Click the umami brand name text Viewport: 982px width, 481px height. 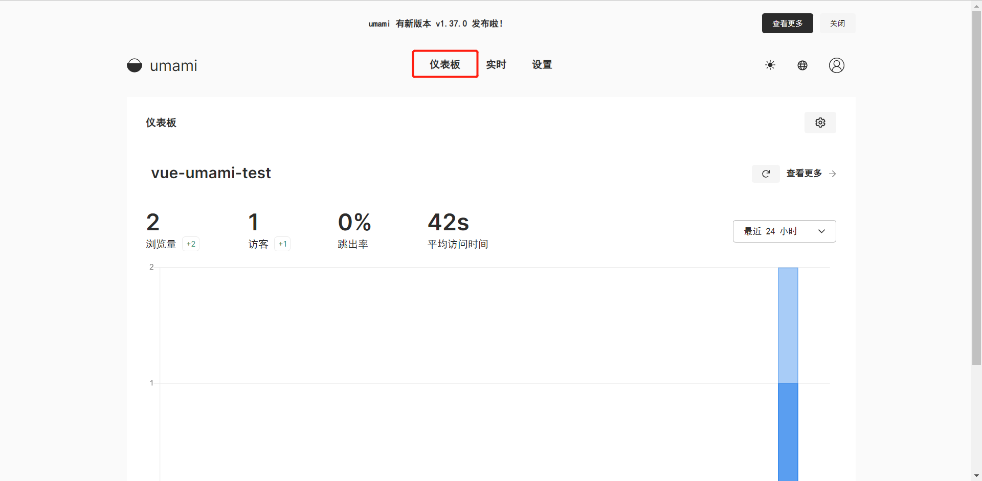coord(173,66)
